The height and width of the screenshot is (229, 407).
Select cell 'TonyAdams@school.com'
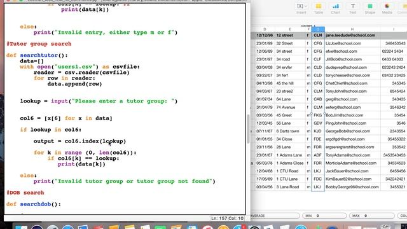(x=348, y=155)
